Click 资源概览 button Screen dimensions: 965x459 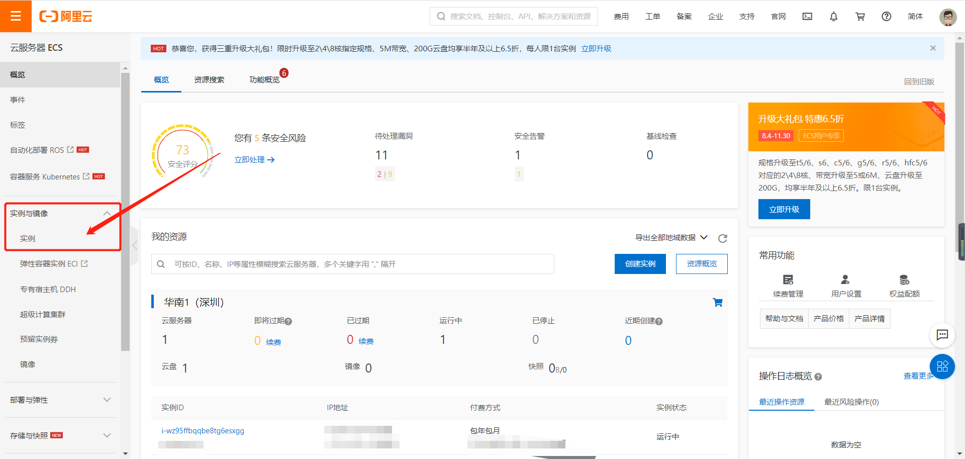pyautogui.click(x=702, y=264)
